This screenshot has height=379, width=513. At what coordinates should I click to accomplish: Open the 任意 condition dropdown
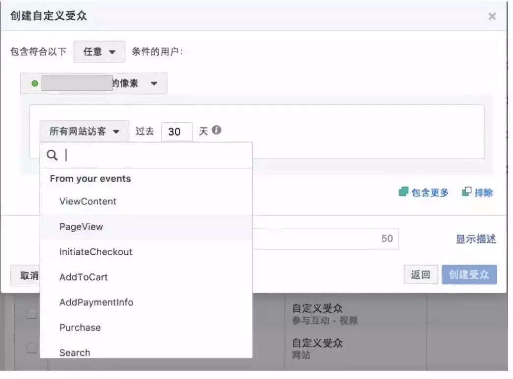99,52
